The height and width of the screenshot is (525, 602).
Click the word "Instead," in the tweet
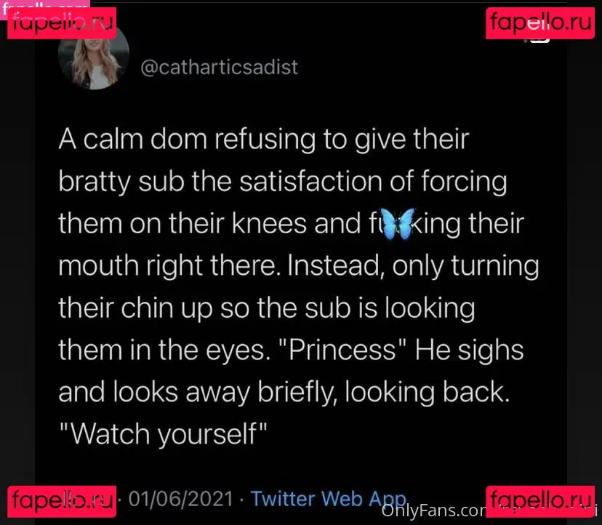[x=336, y=266]
